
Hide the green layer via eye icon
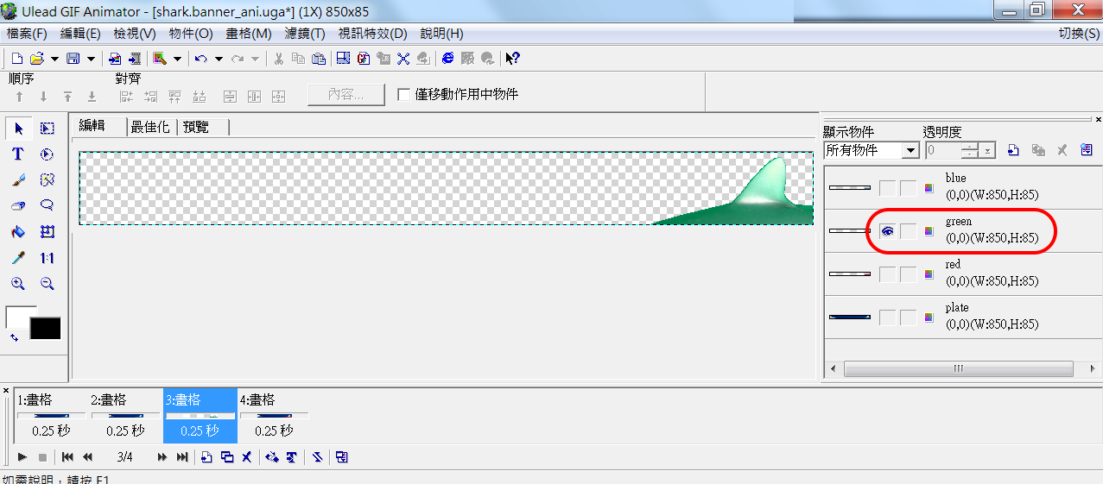click(x=887, y=231)
